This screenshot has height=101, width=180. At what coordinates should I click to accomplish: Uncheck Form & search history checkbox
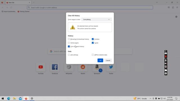click(69, 47)
